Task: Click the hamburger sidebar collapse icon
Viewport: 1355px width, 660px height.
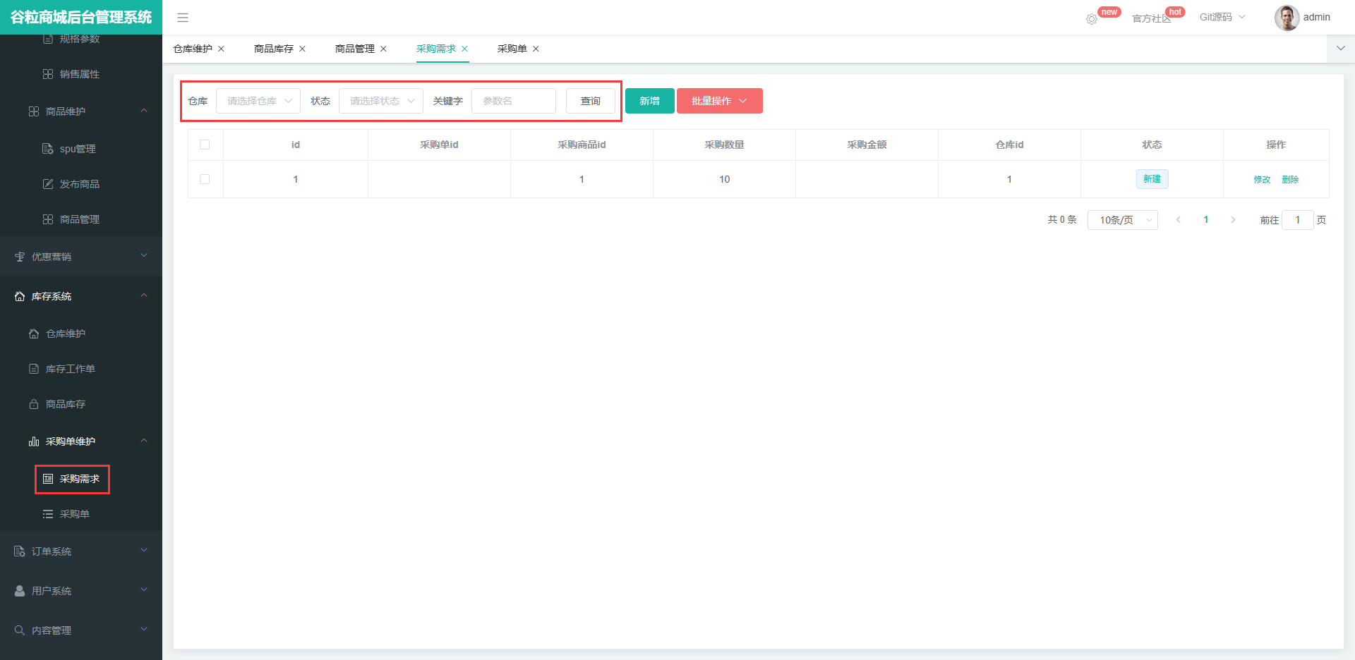Action: click(x=183, y=18)
